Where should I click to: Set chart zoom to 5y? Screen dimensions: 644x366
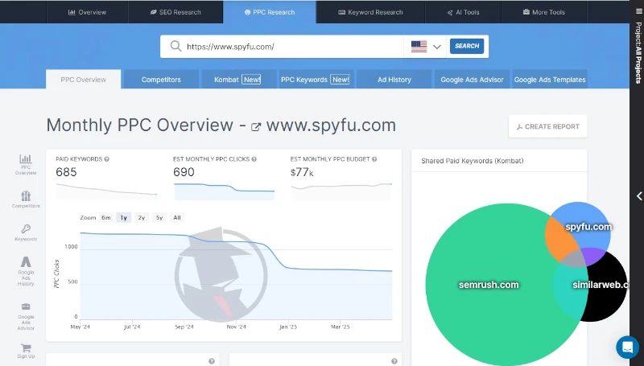[x=159, y=217]
